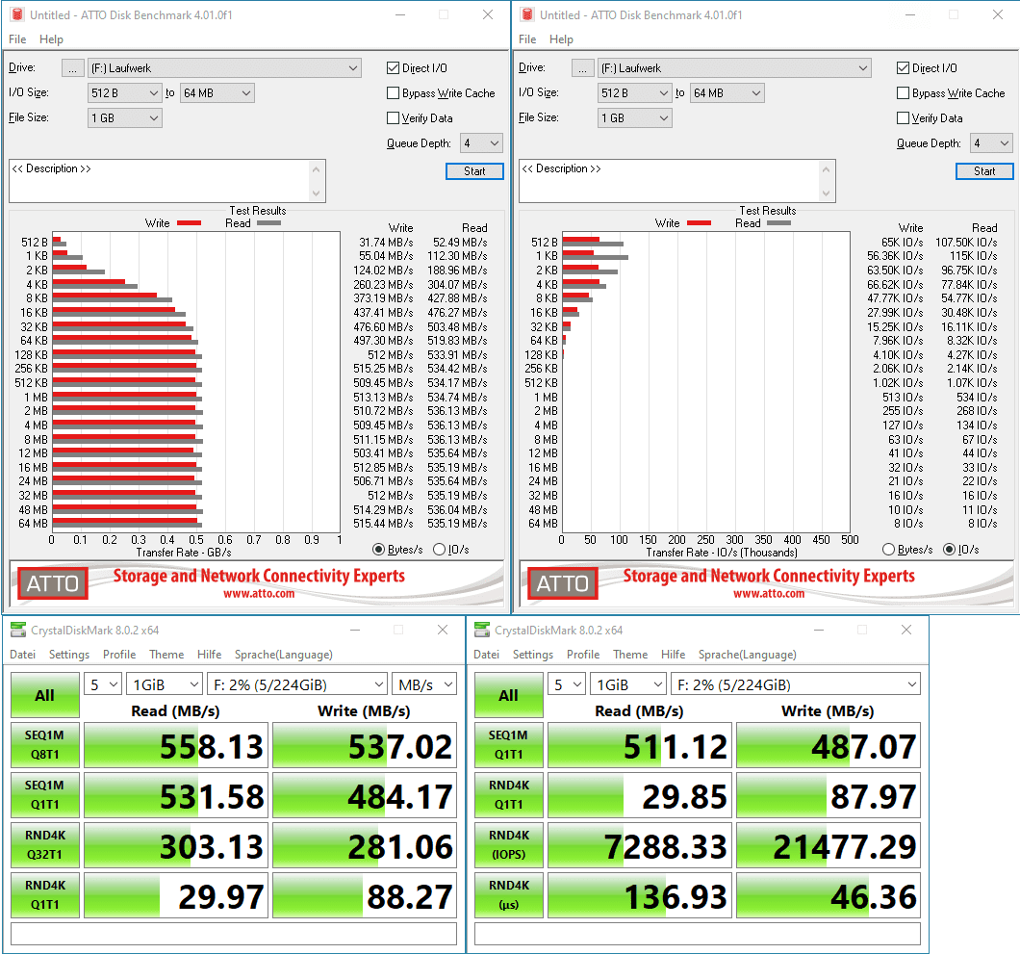Open Settings menu in left CrystalDiskMark

tap(69, 654)
